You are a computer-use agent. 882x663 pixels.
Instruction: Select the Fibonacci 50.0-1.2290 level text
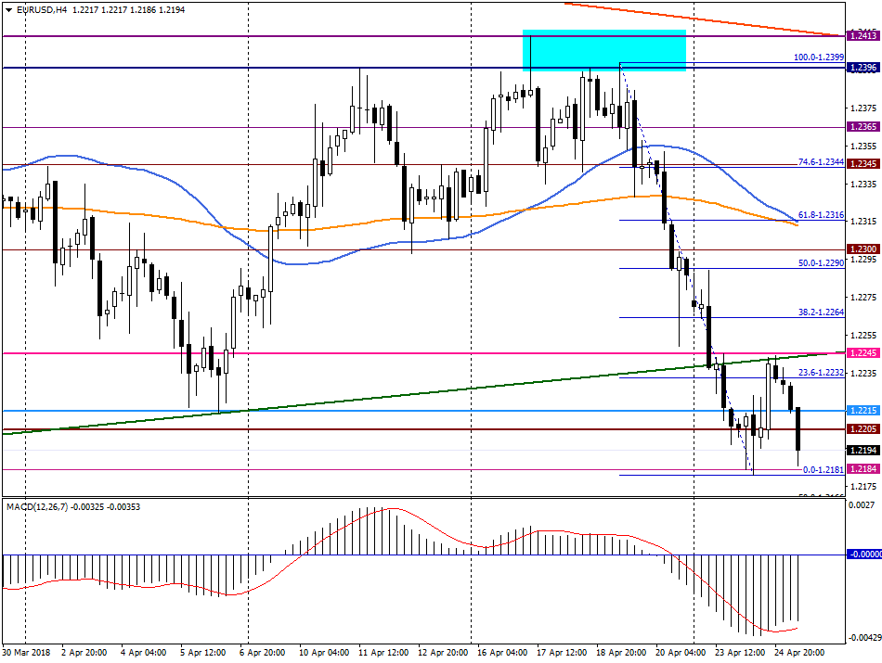pyautogui.click(x=821, y=263)
